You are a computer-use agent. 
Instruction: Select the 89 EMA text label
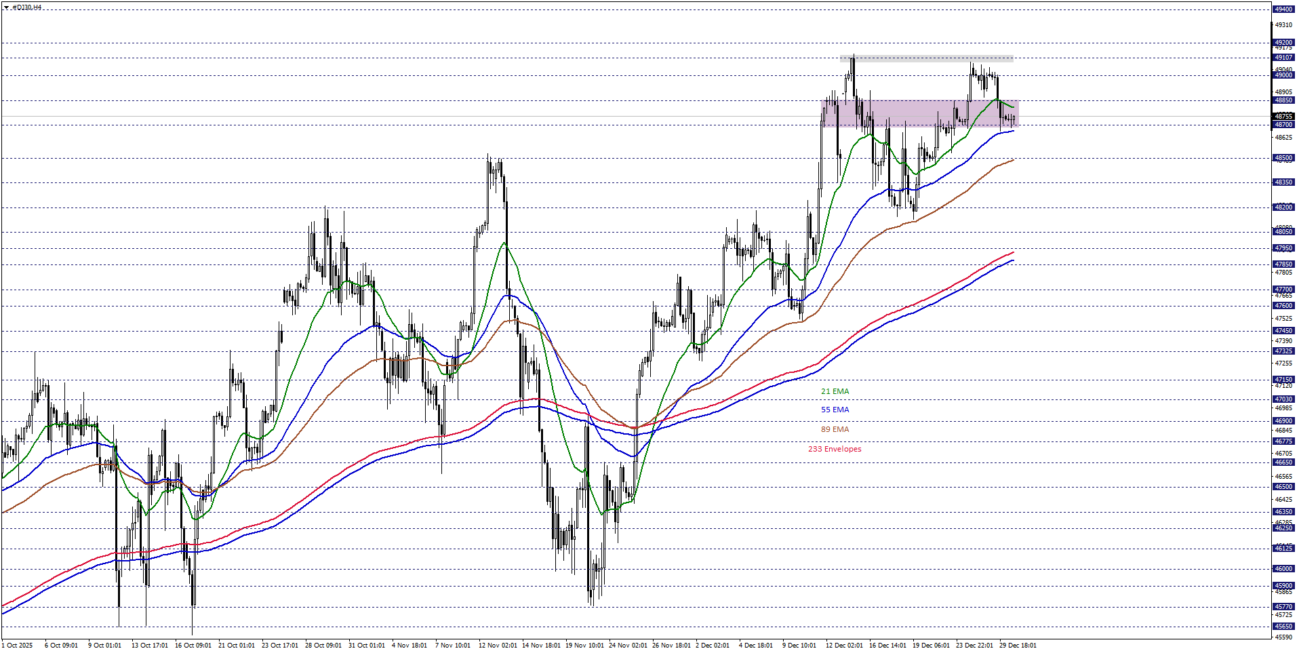click(835, 429)
